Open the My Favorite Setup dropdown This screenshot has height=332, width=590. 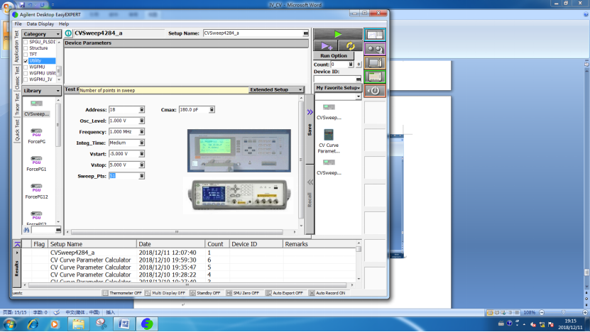[338, 87]
